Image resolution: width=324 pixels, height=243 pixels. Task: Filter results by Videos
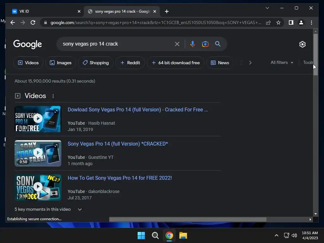pyautogui.click(x=28, y=63)
